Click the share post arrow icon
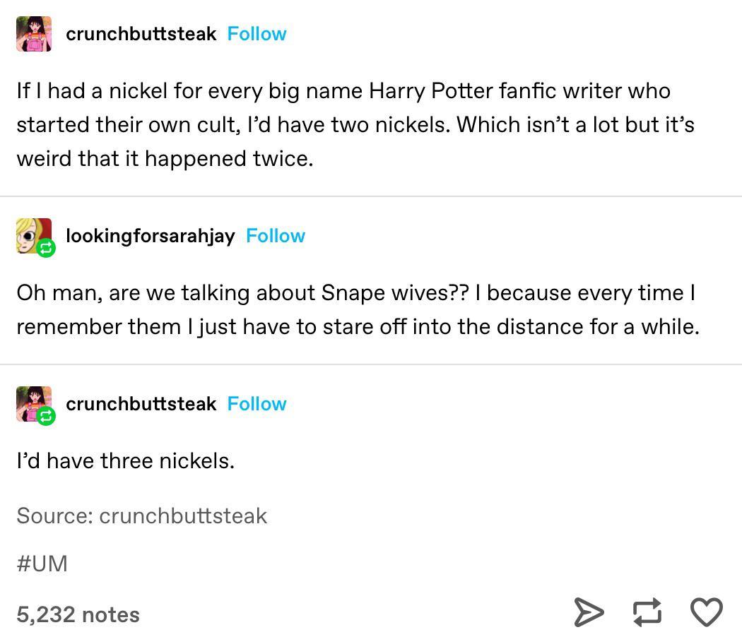This screenshot has height=637, width=742. (591, 613)
